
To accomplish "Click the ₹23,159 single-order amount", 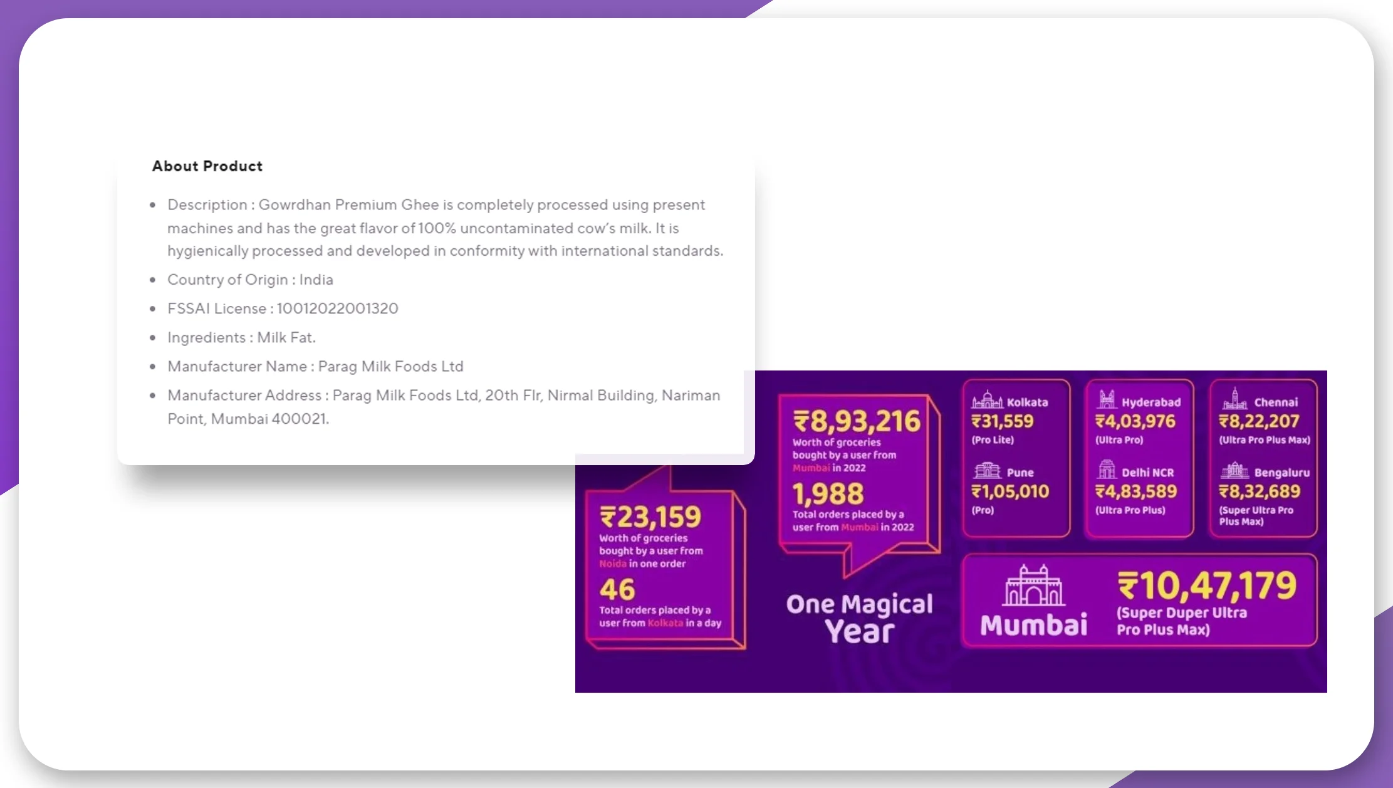I will coord(650,517).
